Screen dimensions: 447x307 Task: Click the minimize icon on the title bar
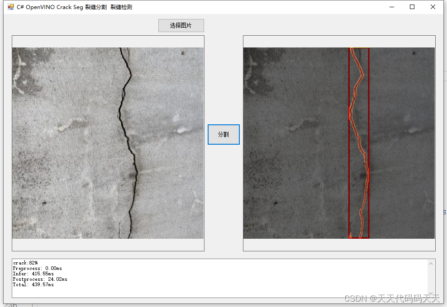[x=392, y=7]
